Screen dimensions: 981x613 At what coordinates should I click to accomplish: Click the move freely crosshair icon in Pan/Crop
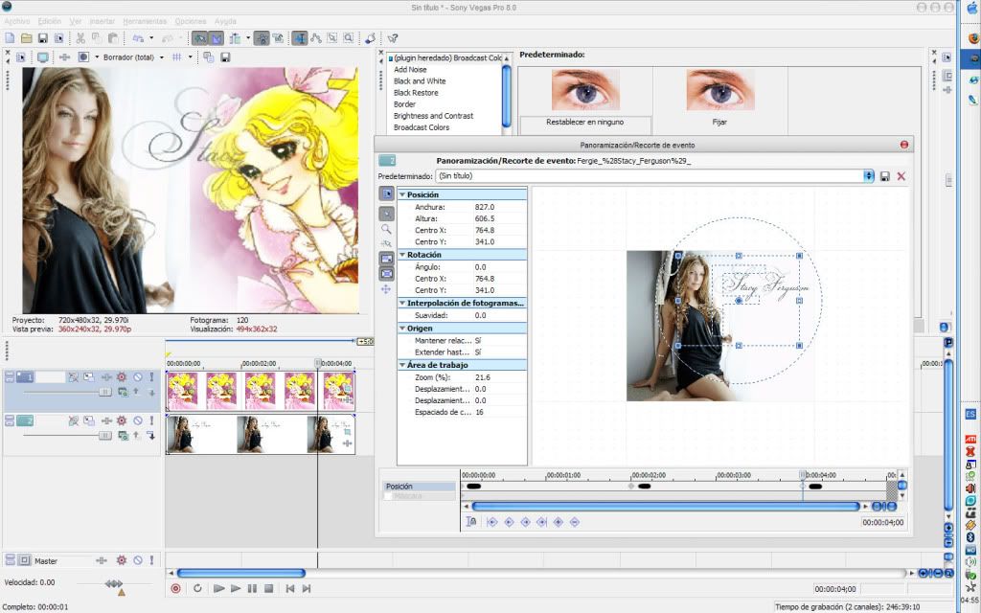point(386,289)
